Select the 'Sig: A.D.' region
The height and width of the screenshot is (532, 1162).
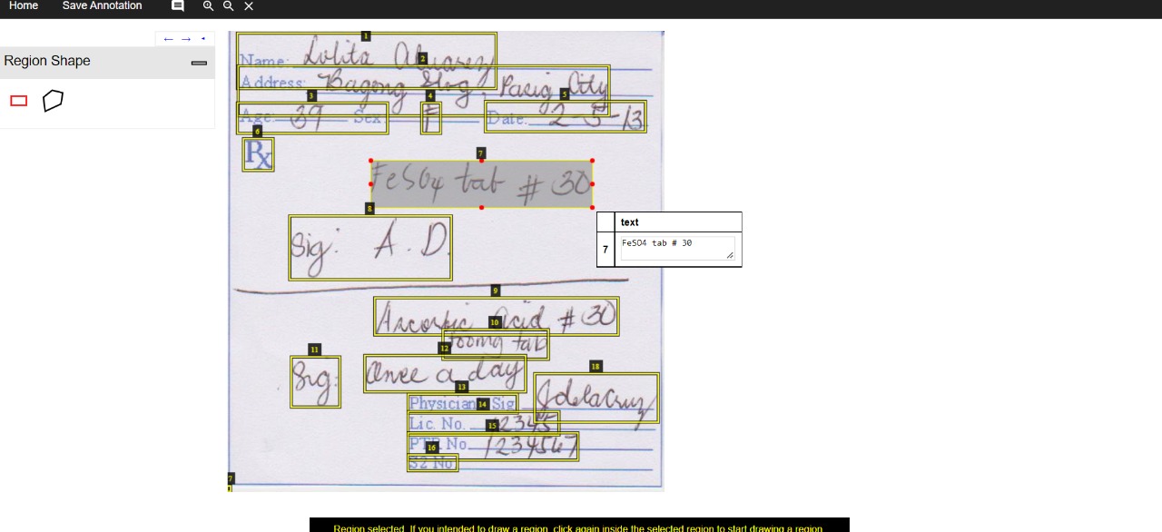click(x=370, y=247)
